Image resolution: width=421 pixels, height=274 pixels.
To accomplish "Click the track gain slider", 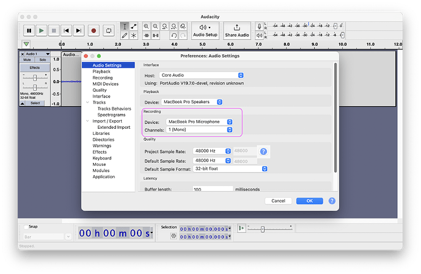I will [35, 78].
